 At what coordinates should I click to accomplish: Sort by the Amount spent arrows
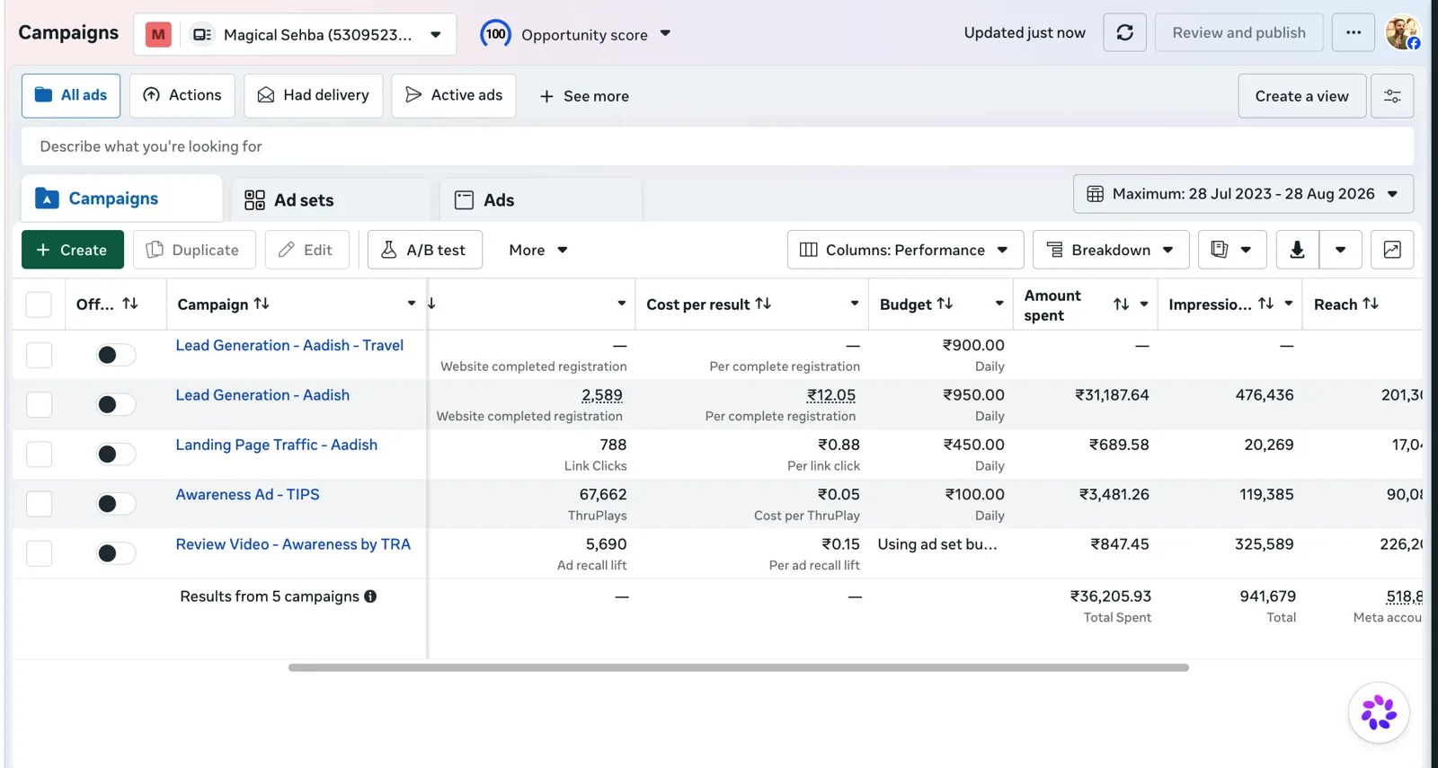[1121, 305]
